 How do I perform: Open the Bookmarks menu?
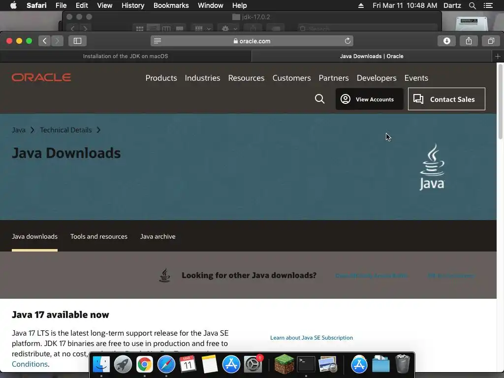coord(171,5)
